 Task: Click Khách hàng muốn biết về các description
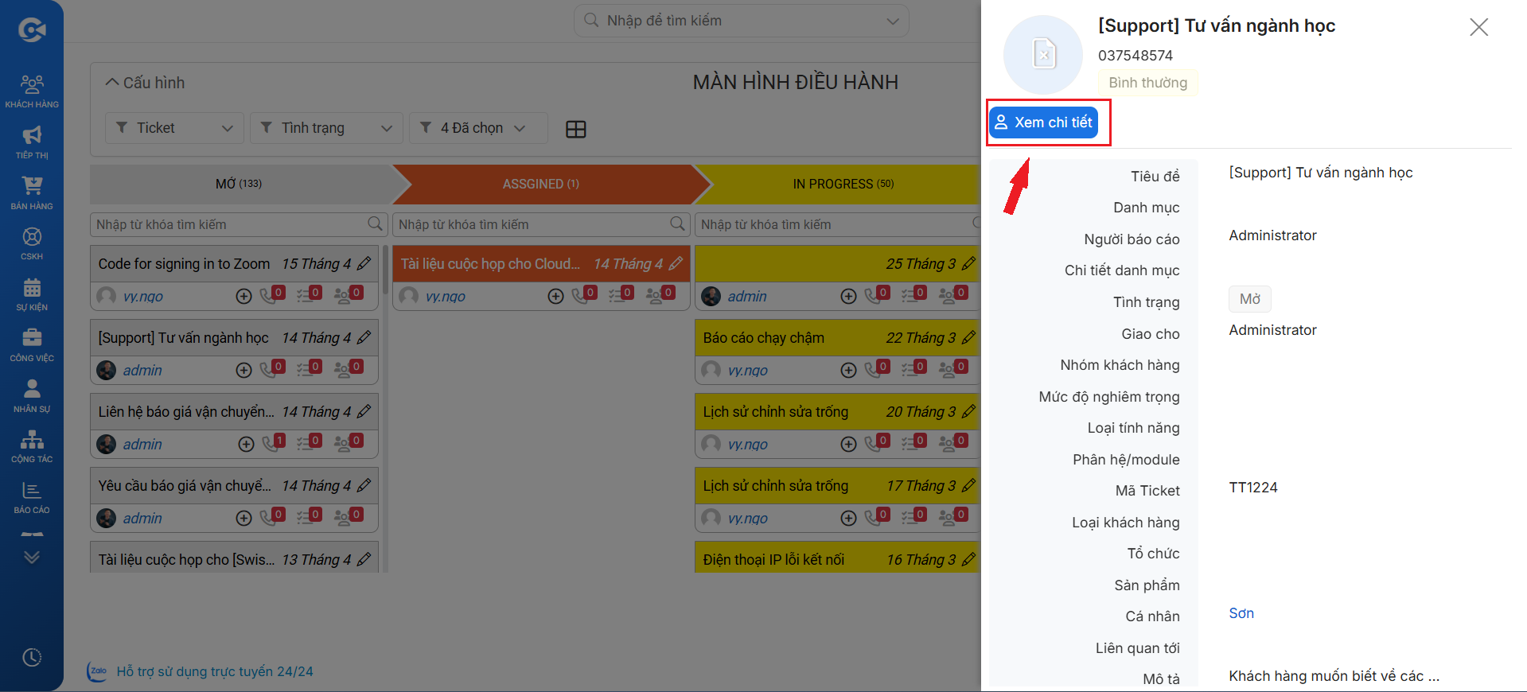[1334, 676]
